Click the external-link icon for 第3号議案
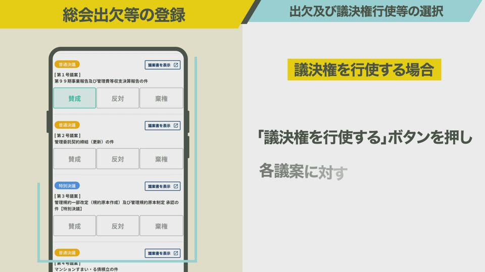Image resolution: width=485 pixels, height=272 pixels. 176,186
